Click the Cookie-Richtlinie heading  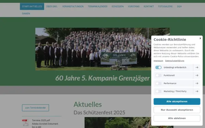[x=170, y=40]
